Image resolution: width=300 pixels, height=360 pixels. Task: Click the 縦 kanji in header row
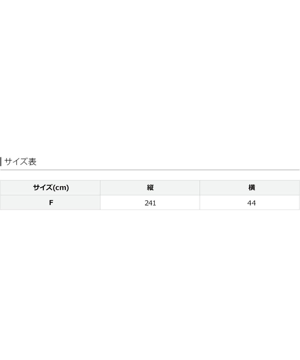coord(150,187)
